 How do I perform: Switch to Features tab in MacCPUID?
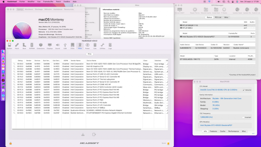[213, 131]
